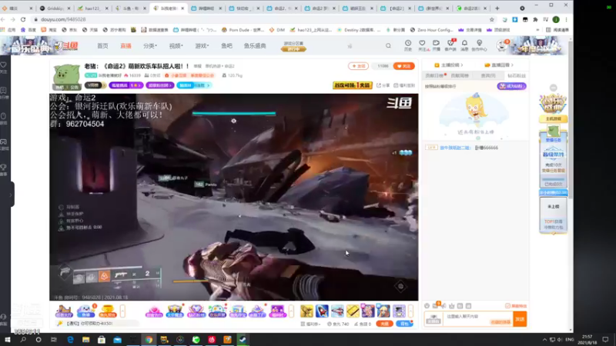Image resolution: width=616 pixels, height=346 pixels.
Task: Open the start-streaming icon in header
Action: 436,45
